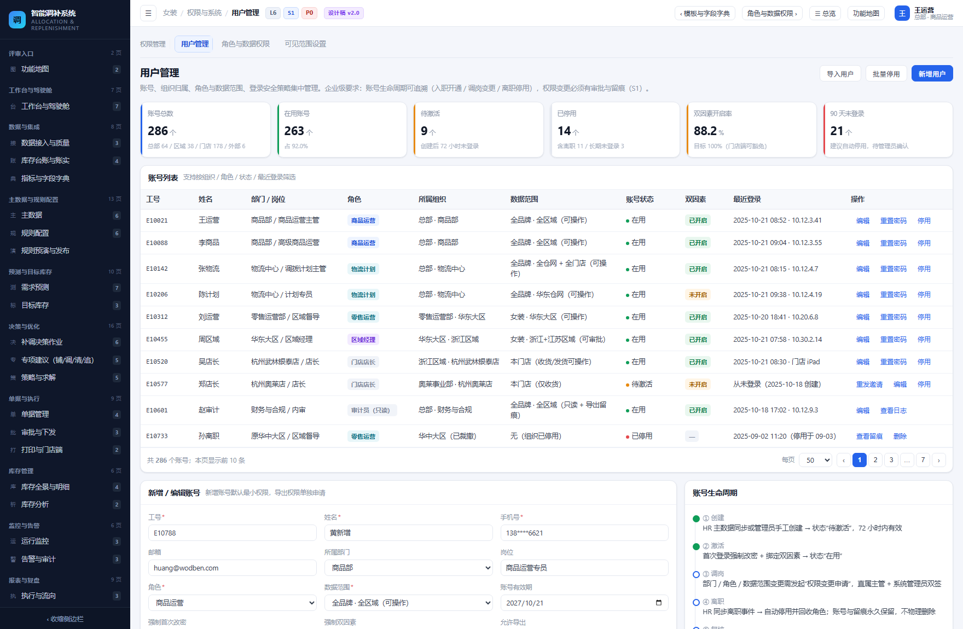Click the blue 调 app logo icon
This screenshot has height=629, width=963.
pyautogui.click(x=17, y=20)
